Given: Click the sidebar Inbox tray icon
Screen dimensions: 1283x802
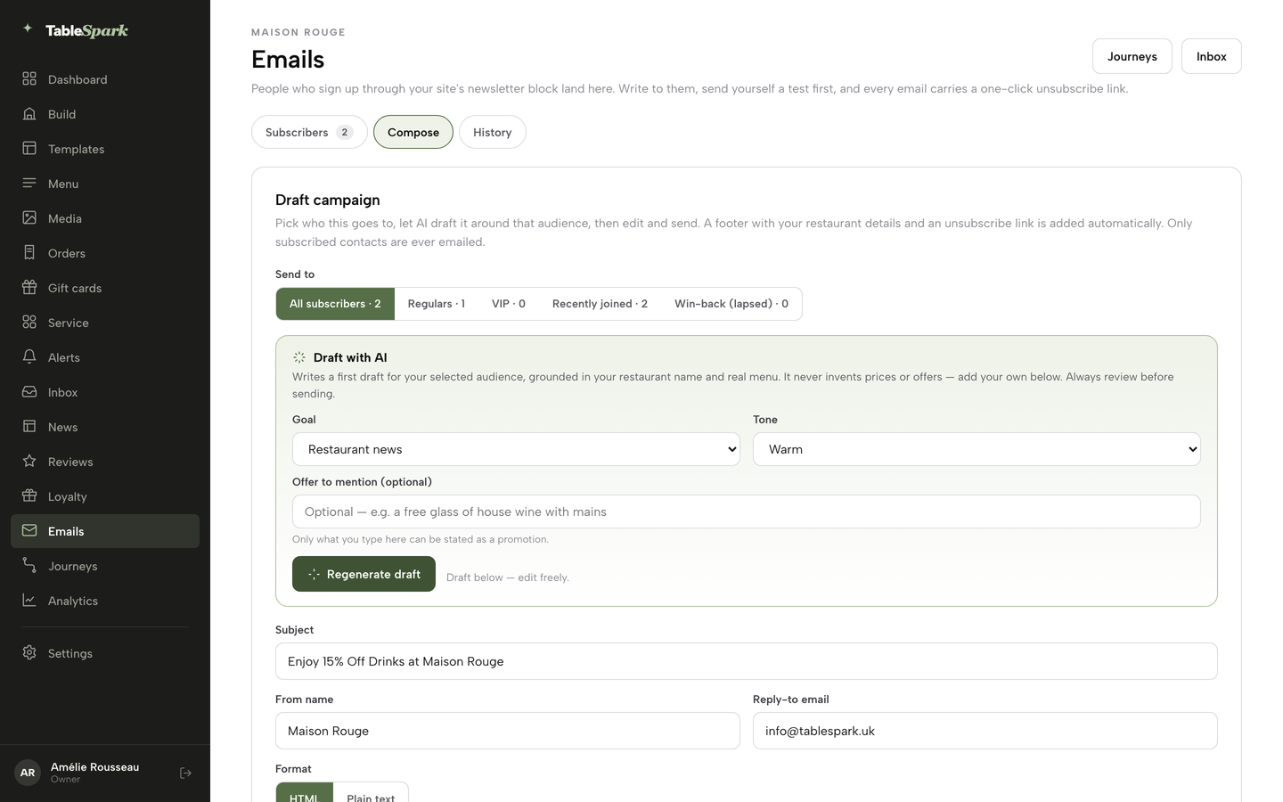Looking at the screenshot, I should click(x=29, y=392).
